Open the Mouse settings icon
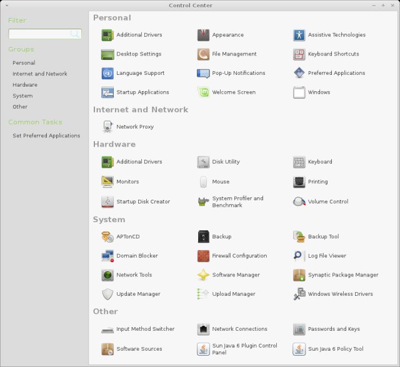The width and height of the screenshot is (400, 367). point(203,182)
